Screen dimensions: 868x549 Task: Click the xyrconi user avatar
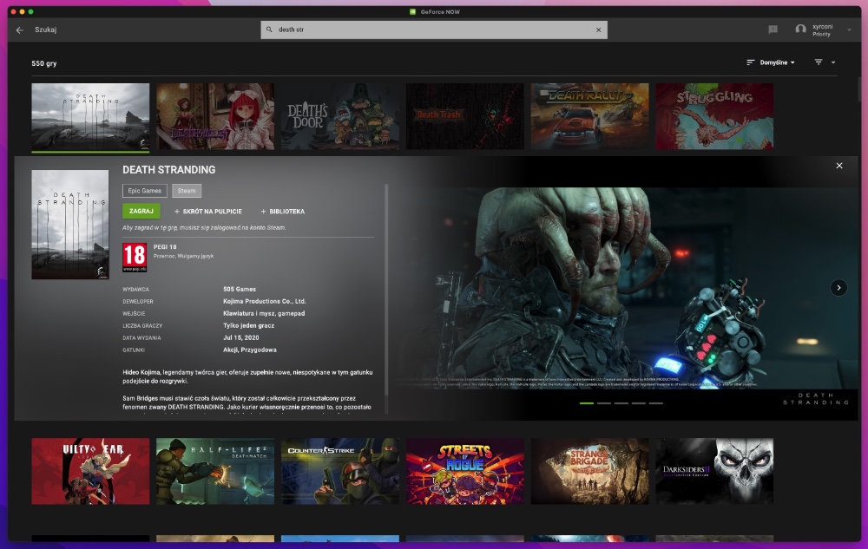pos(800,29)
